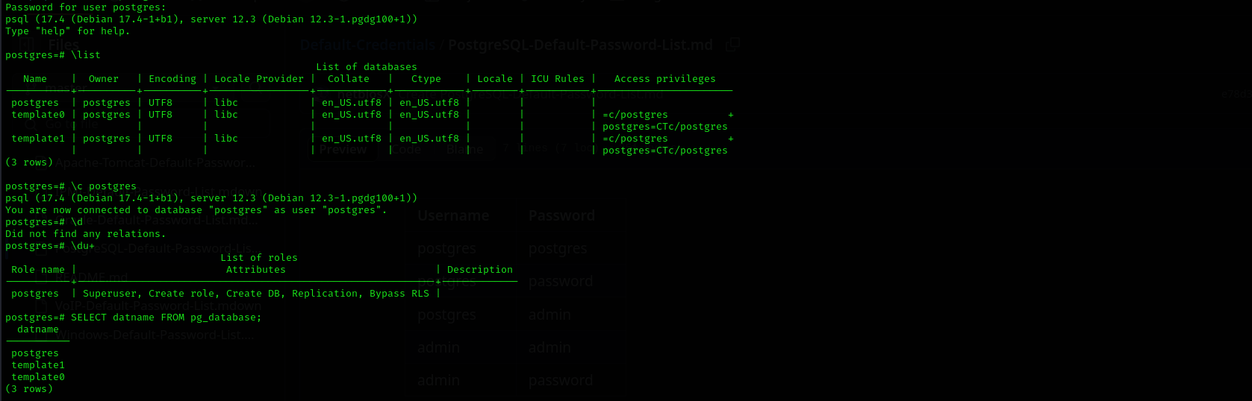This screenshot has height=401, width=1252.
Task: Click the \list command line
Action: coord(52,55)
